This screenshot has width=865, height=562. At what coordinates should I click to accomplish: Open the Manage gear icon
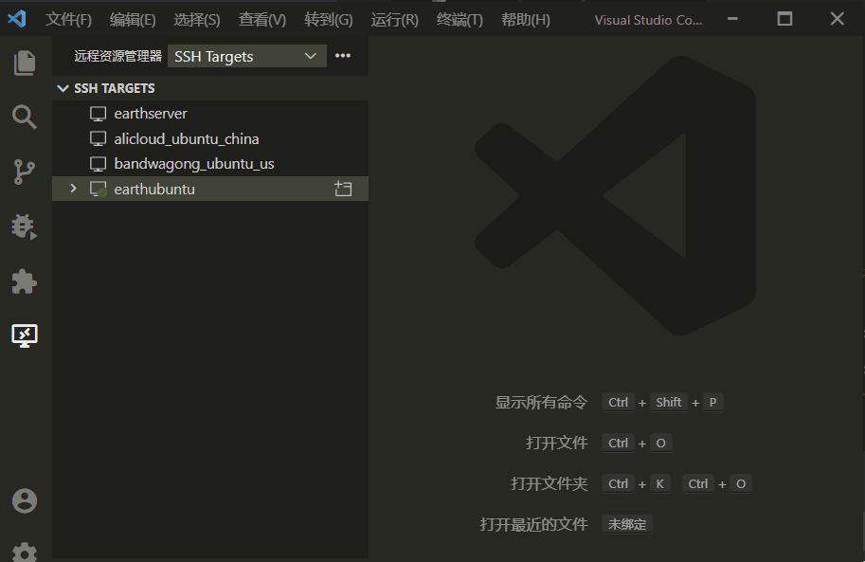[x=25, y=551]
